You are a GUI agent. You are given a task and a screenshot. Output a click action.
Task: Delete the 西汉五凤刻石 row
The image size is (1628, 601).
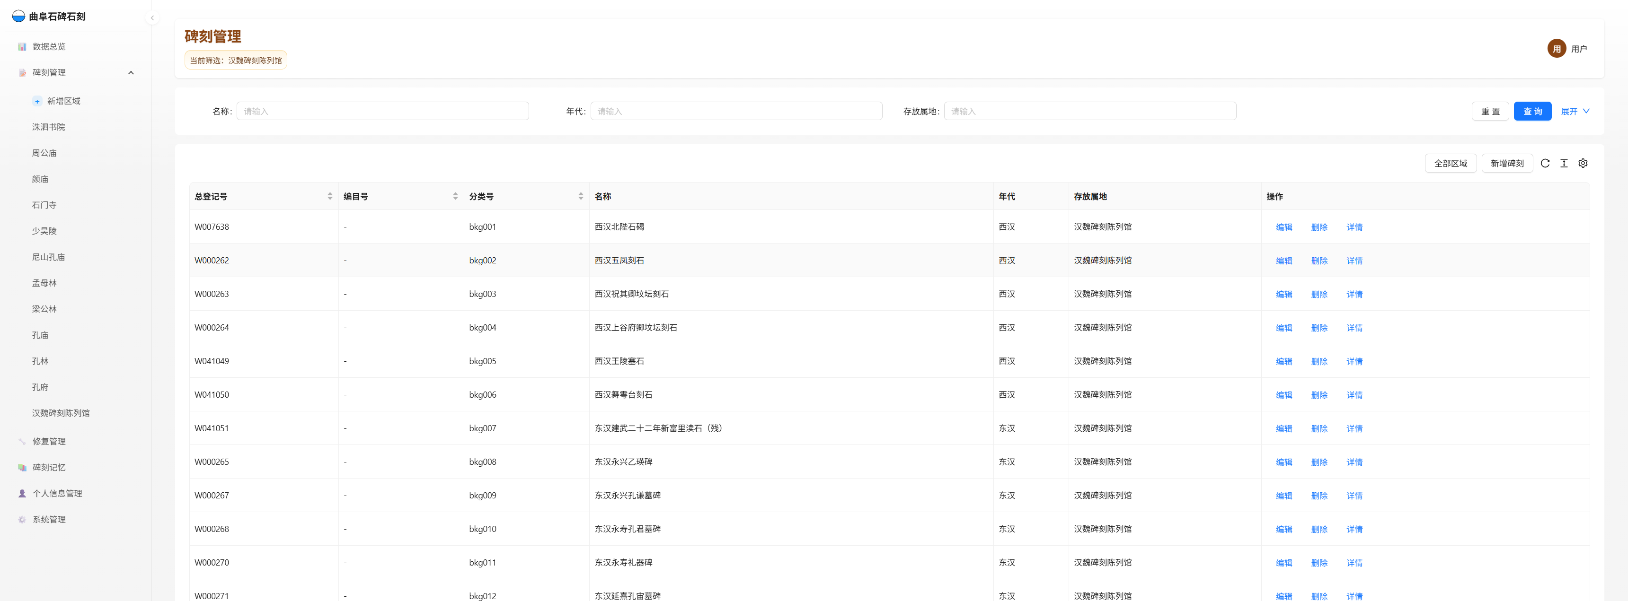pyautogui.click(x=1319, y=261)
